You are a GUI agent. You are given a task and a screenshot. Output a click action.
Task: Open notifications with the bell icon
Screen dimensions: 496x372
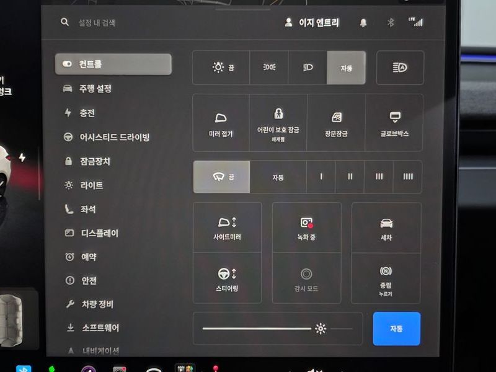click(363, 22)
